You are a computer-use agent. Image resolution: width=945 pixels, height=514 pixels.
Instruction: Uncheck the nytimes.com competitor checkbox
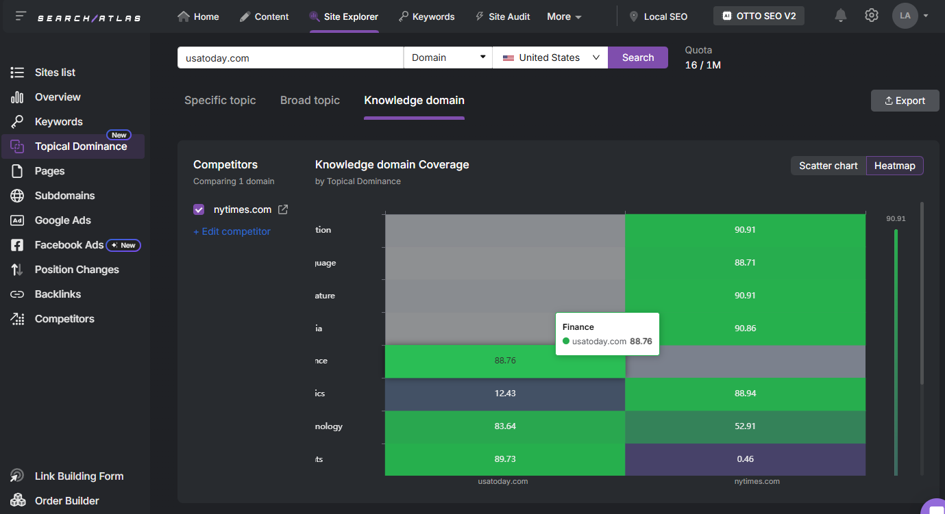coord(198,209)
